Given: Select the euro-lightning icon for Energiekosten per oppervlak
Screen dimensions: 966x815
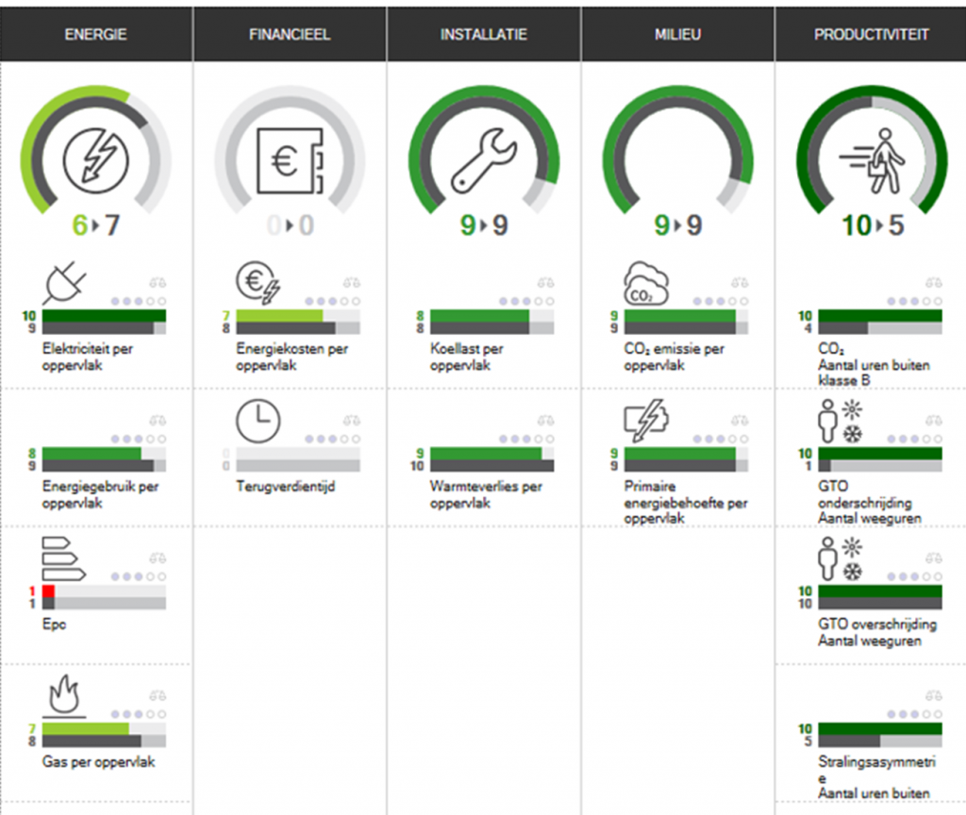Looking at the screenshot, I should [257, 280].
